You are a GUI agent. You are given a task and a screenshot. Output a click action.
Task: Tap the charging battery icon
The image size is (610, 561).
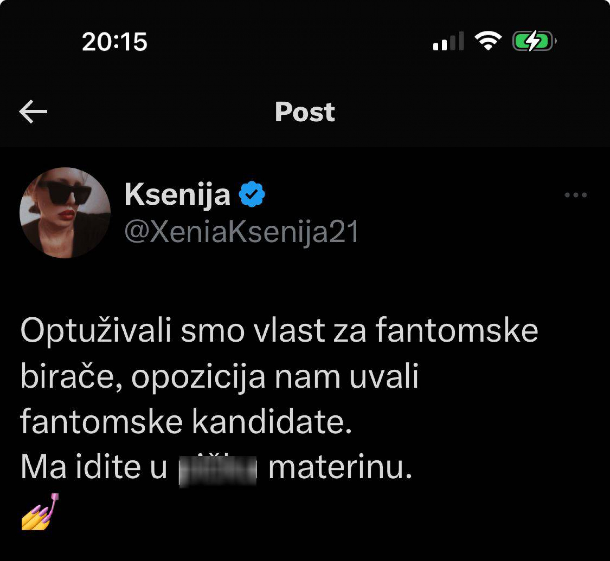click(x=533, y=41)
